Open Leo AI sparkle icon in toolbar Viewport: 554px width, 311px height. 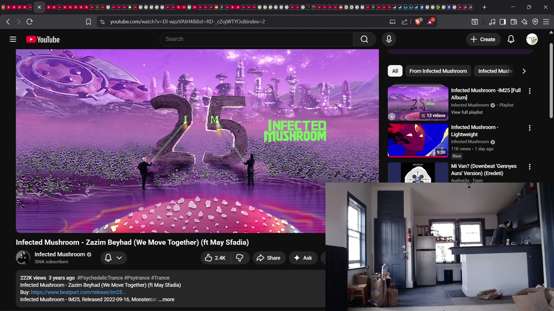[x=525, y=22]
